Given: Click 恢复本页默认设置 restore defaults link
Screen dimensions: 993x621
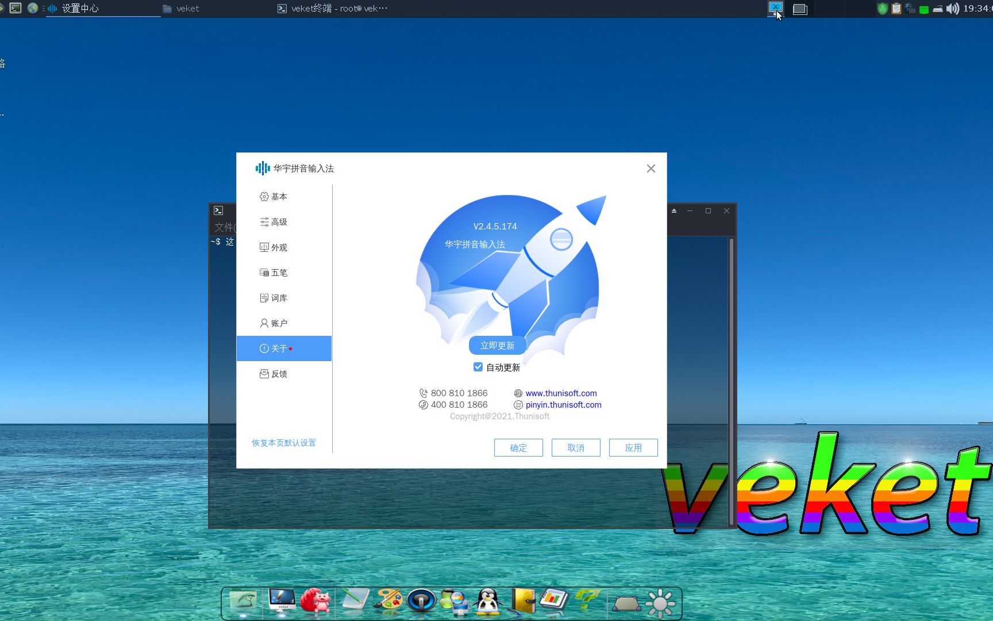Looking at the screenshot, I should click(x=284, y=443).
